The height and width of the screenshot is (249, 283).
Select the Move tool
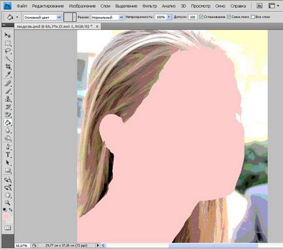click(8, 35)
